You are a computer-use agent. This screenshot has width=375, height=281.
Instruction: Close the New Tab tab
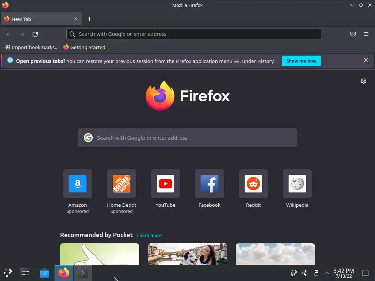76,19
